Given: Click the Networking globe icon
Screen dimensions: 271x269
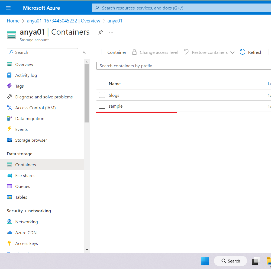Looking at the screenshot, I should (x=9, y=222).
